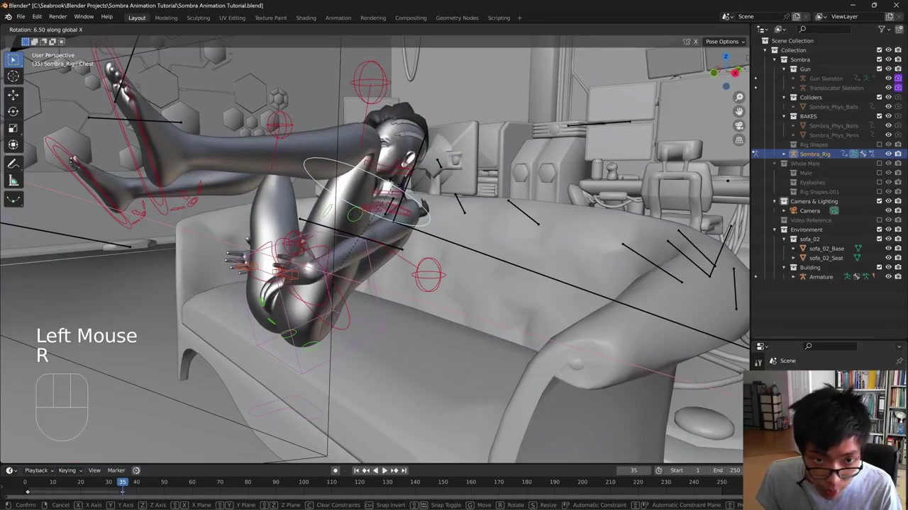Enable the Rig Shapes collection checkbox
The image size is (908, 510).
pyautogui.click(x=880, y=144)
